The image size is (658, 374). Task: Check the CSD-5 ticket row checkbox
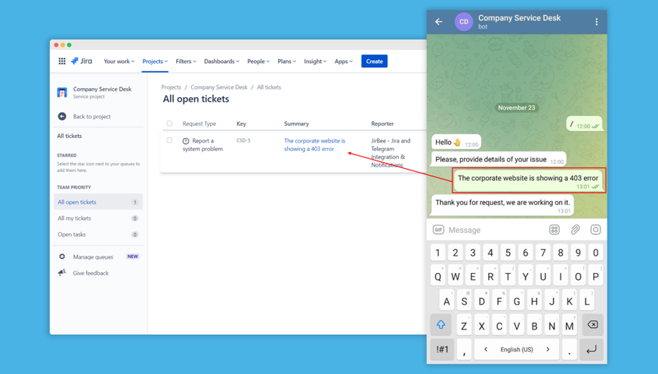click(x=169, y=140)
